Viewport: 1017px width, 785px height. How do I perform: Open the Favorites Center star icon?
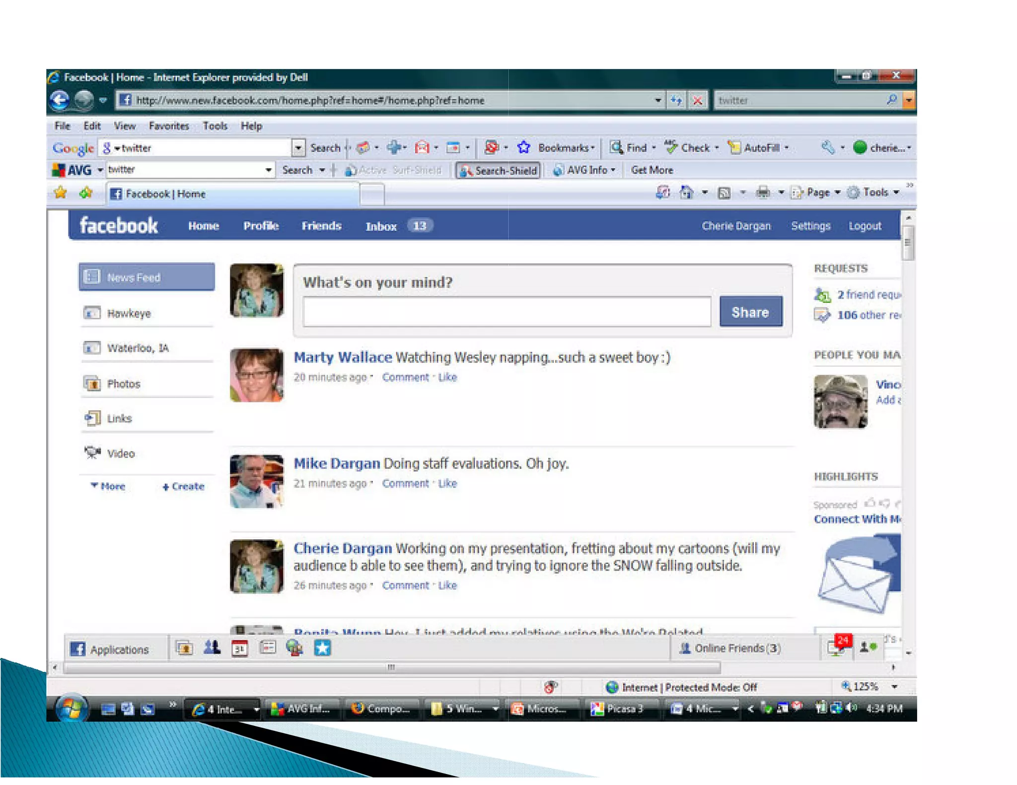(x=61, y=193)
